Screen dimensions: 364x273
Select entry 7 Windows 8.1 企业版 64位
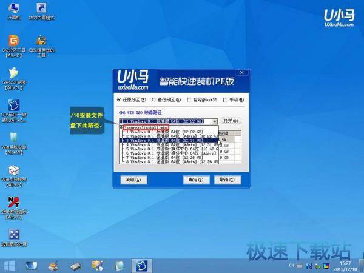click(x=169, y=157)
